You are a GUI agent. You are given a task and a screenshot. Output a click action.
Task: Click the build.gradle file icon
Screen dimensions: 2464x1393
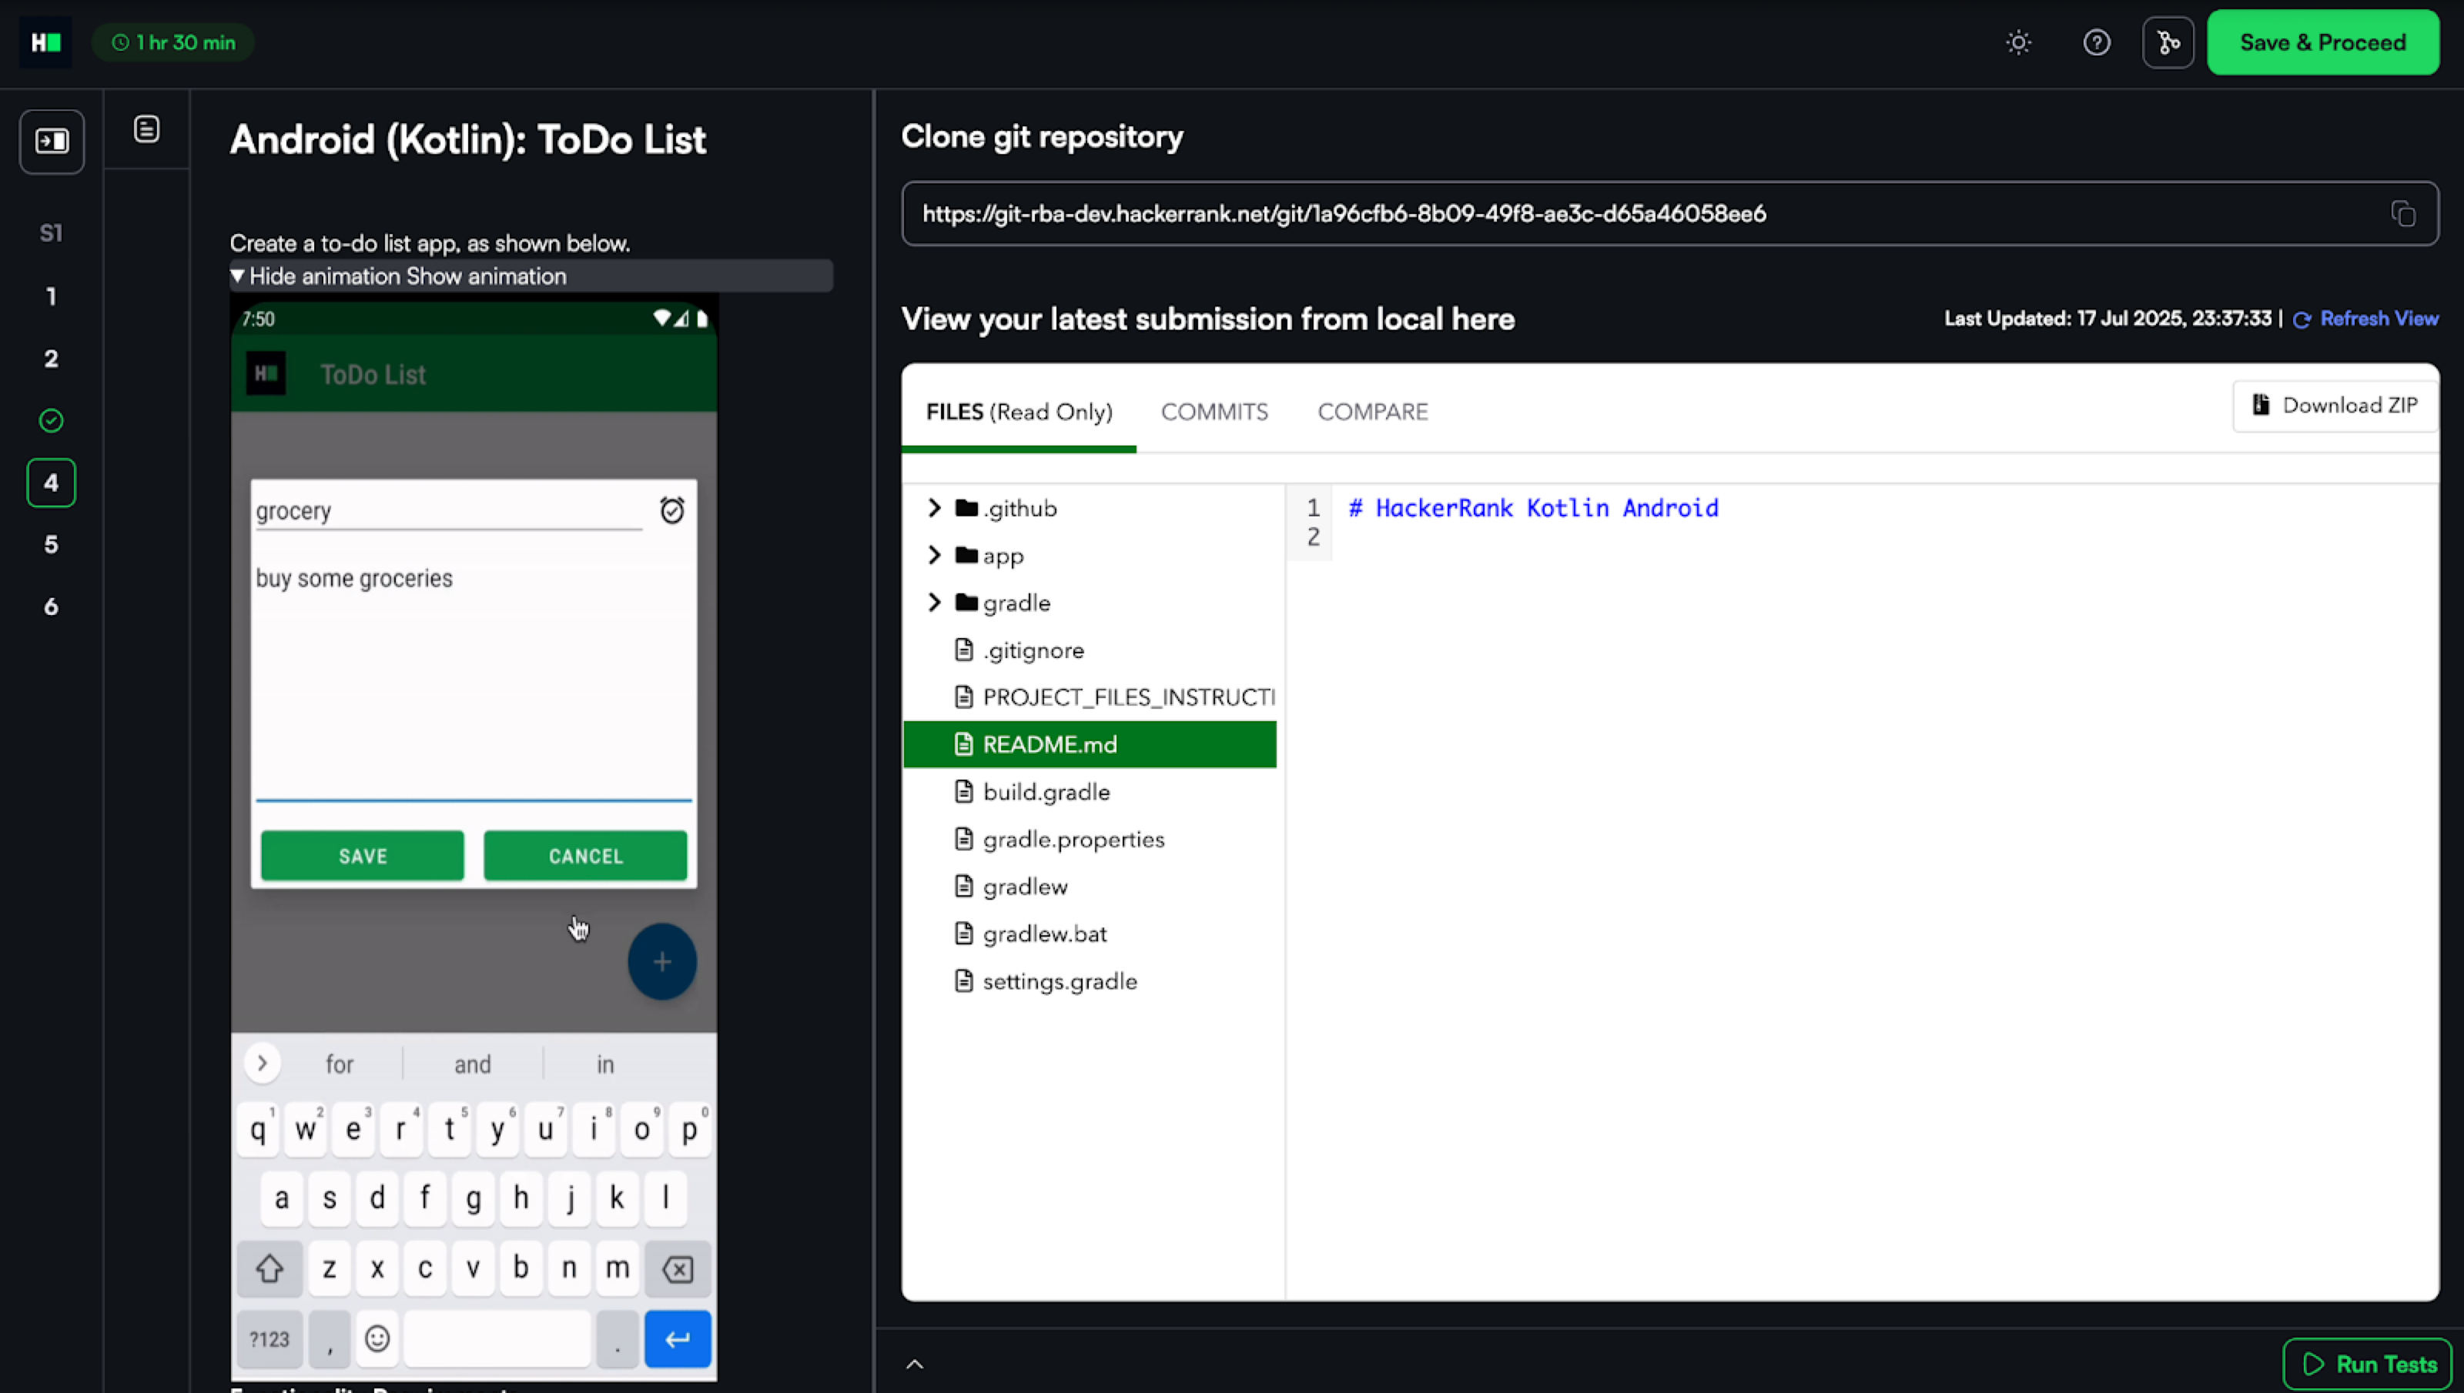(963, 791)
